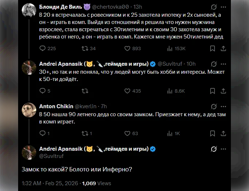Screen dimensions: 249x191
Task: Share the post by @chertovka00
Action: [x=223, y=49]
